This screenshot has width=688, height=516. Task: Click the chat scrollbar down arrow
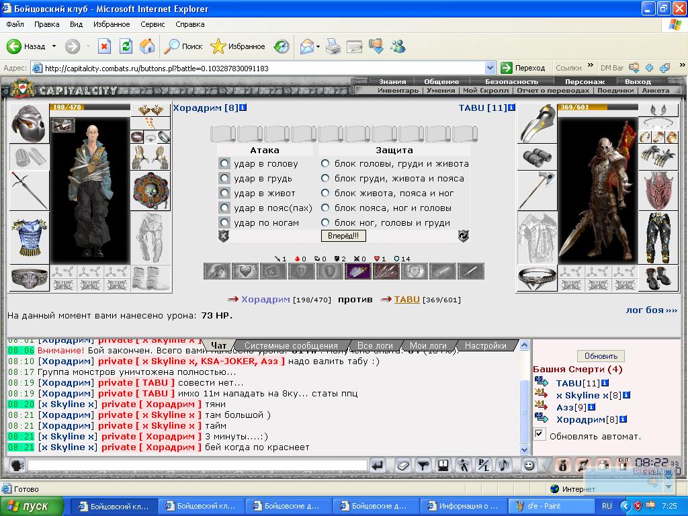524,449
